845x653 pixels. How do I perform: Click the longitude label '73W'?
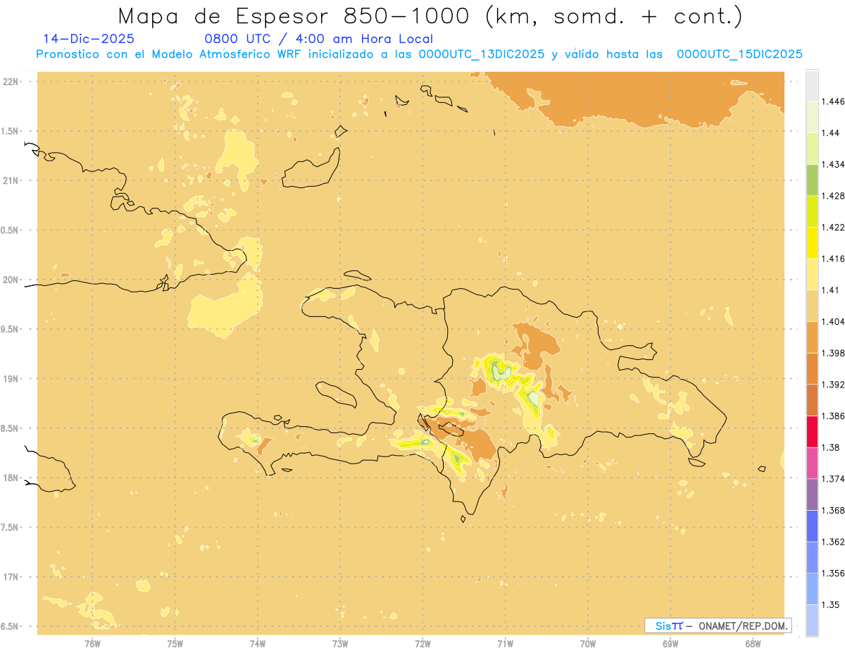pyautogui.click(x=340, y=644)
